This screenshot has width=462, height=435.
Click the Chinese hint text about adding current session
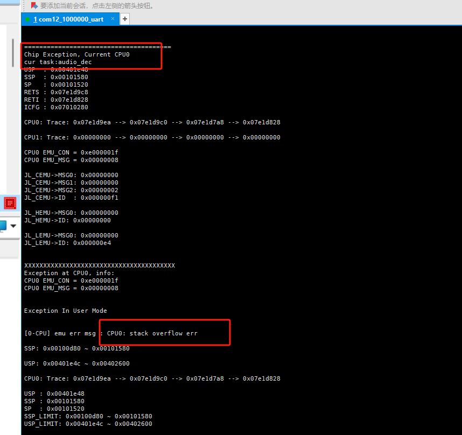[x=97, y=5]
